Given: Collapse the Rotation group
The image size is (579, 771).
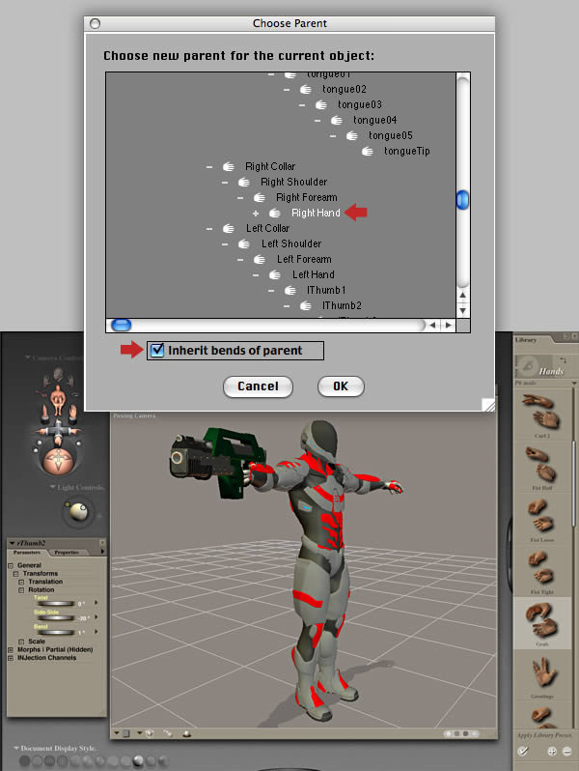Looking at the screenshot, I should pos(21,590).
